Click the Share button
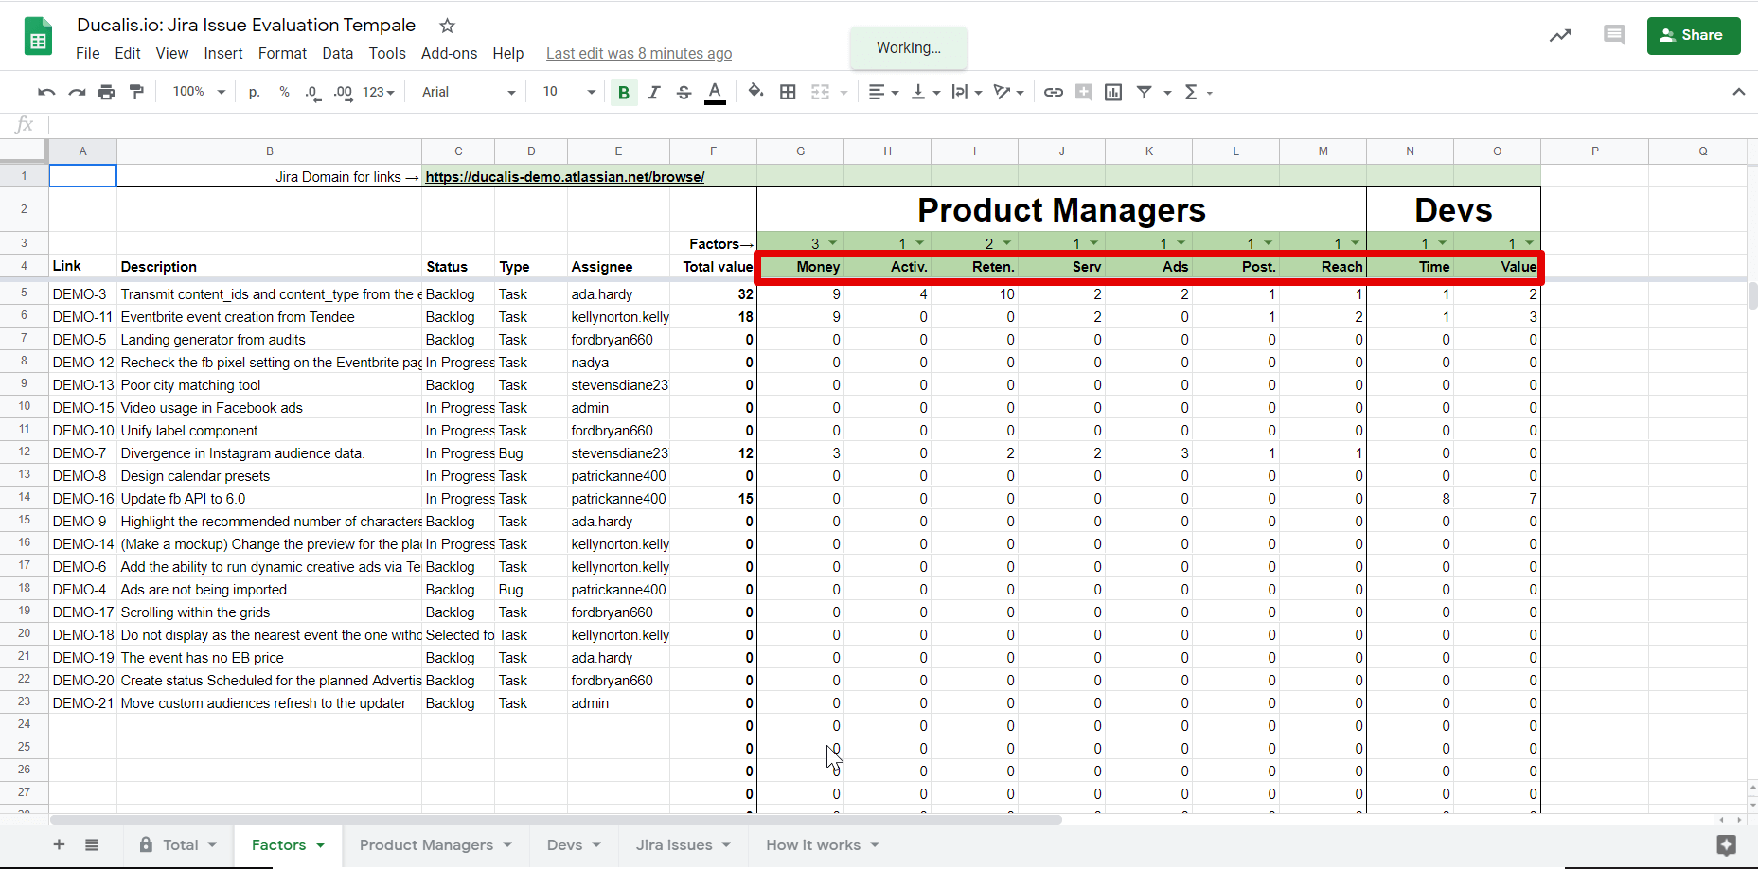Viewport: 1758px width, 869px height. coord(1693,35)
